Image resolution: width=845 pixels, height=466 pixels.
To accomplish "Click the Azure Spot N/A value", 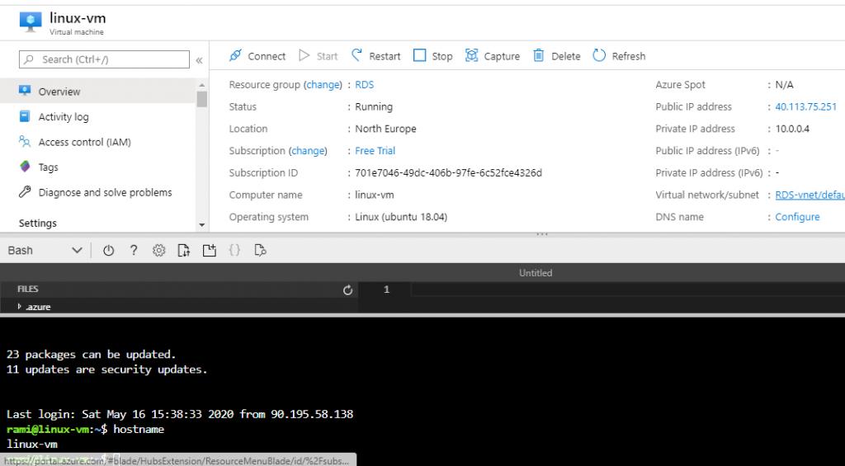I will point(784,85).
